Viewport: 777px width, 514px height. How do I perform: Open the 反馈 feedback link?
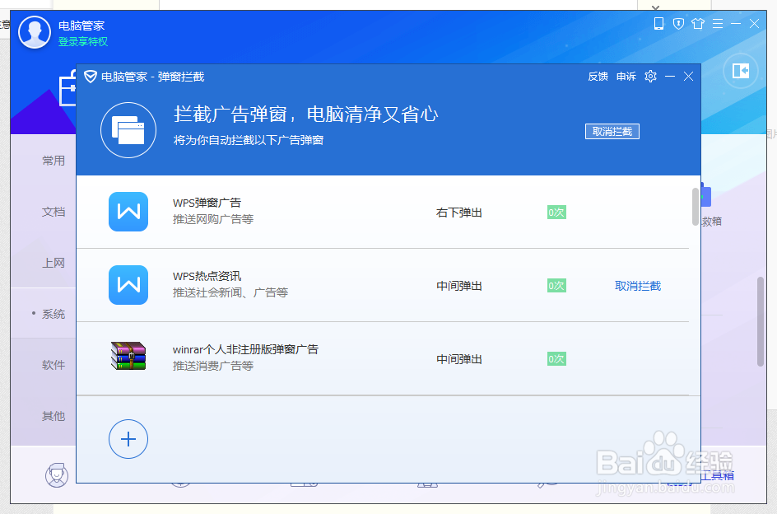(x=598, y=76)
